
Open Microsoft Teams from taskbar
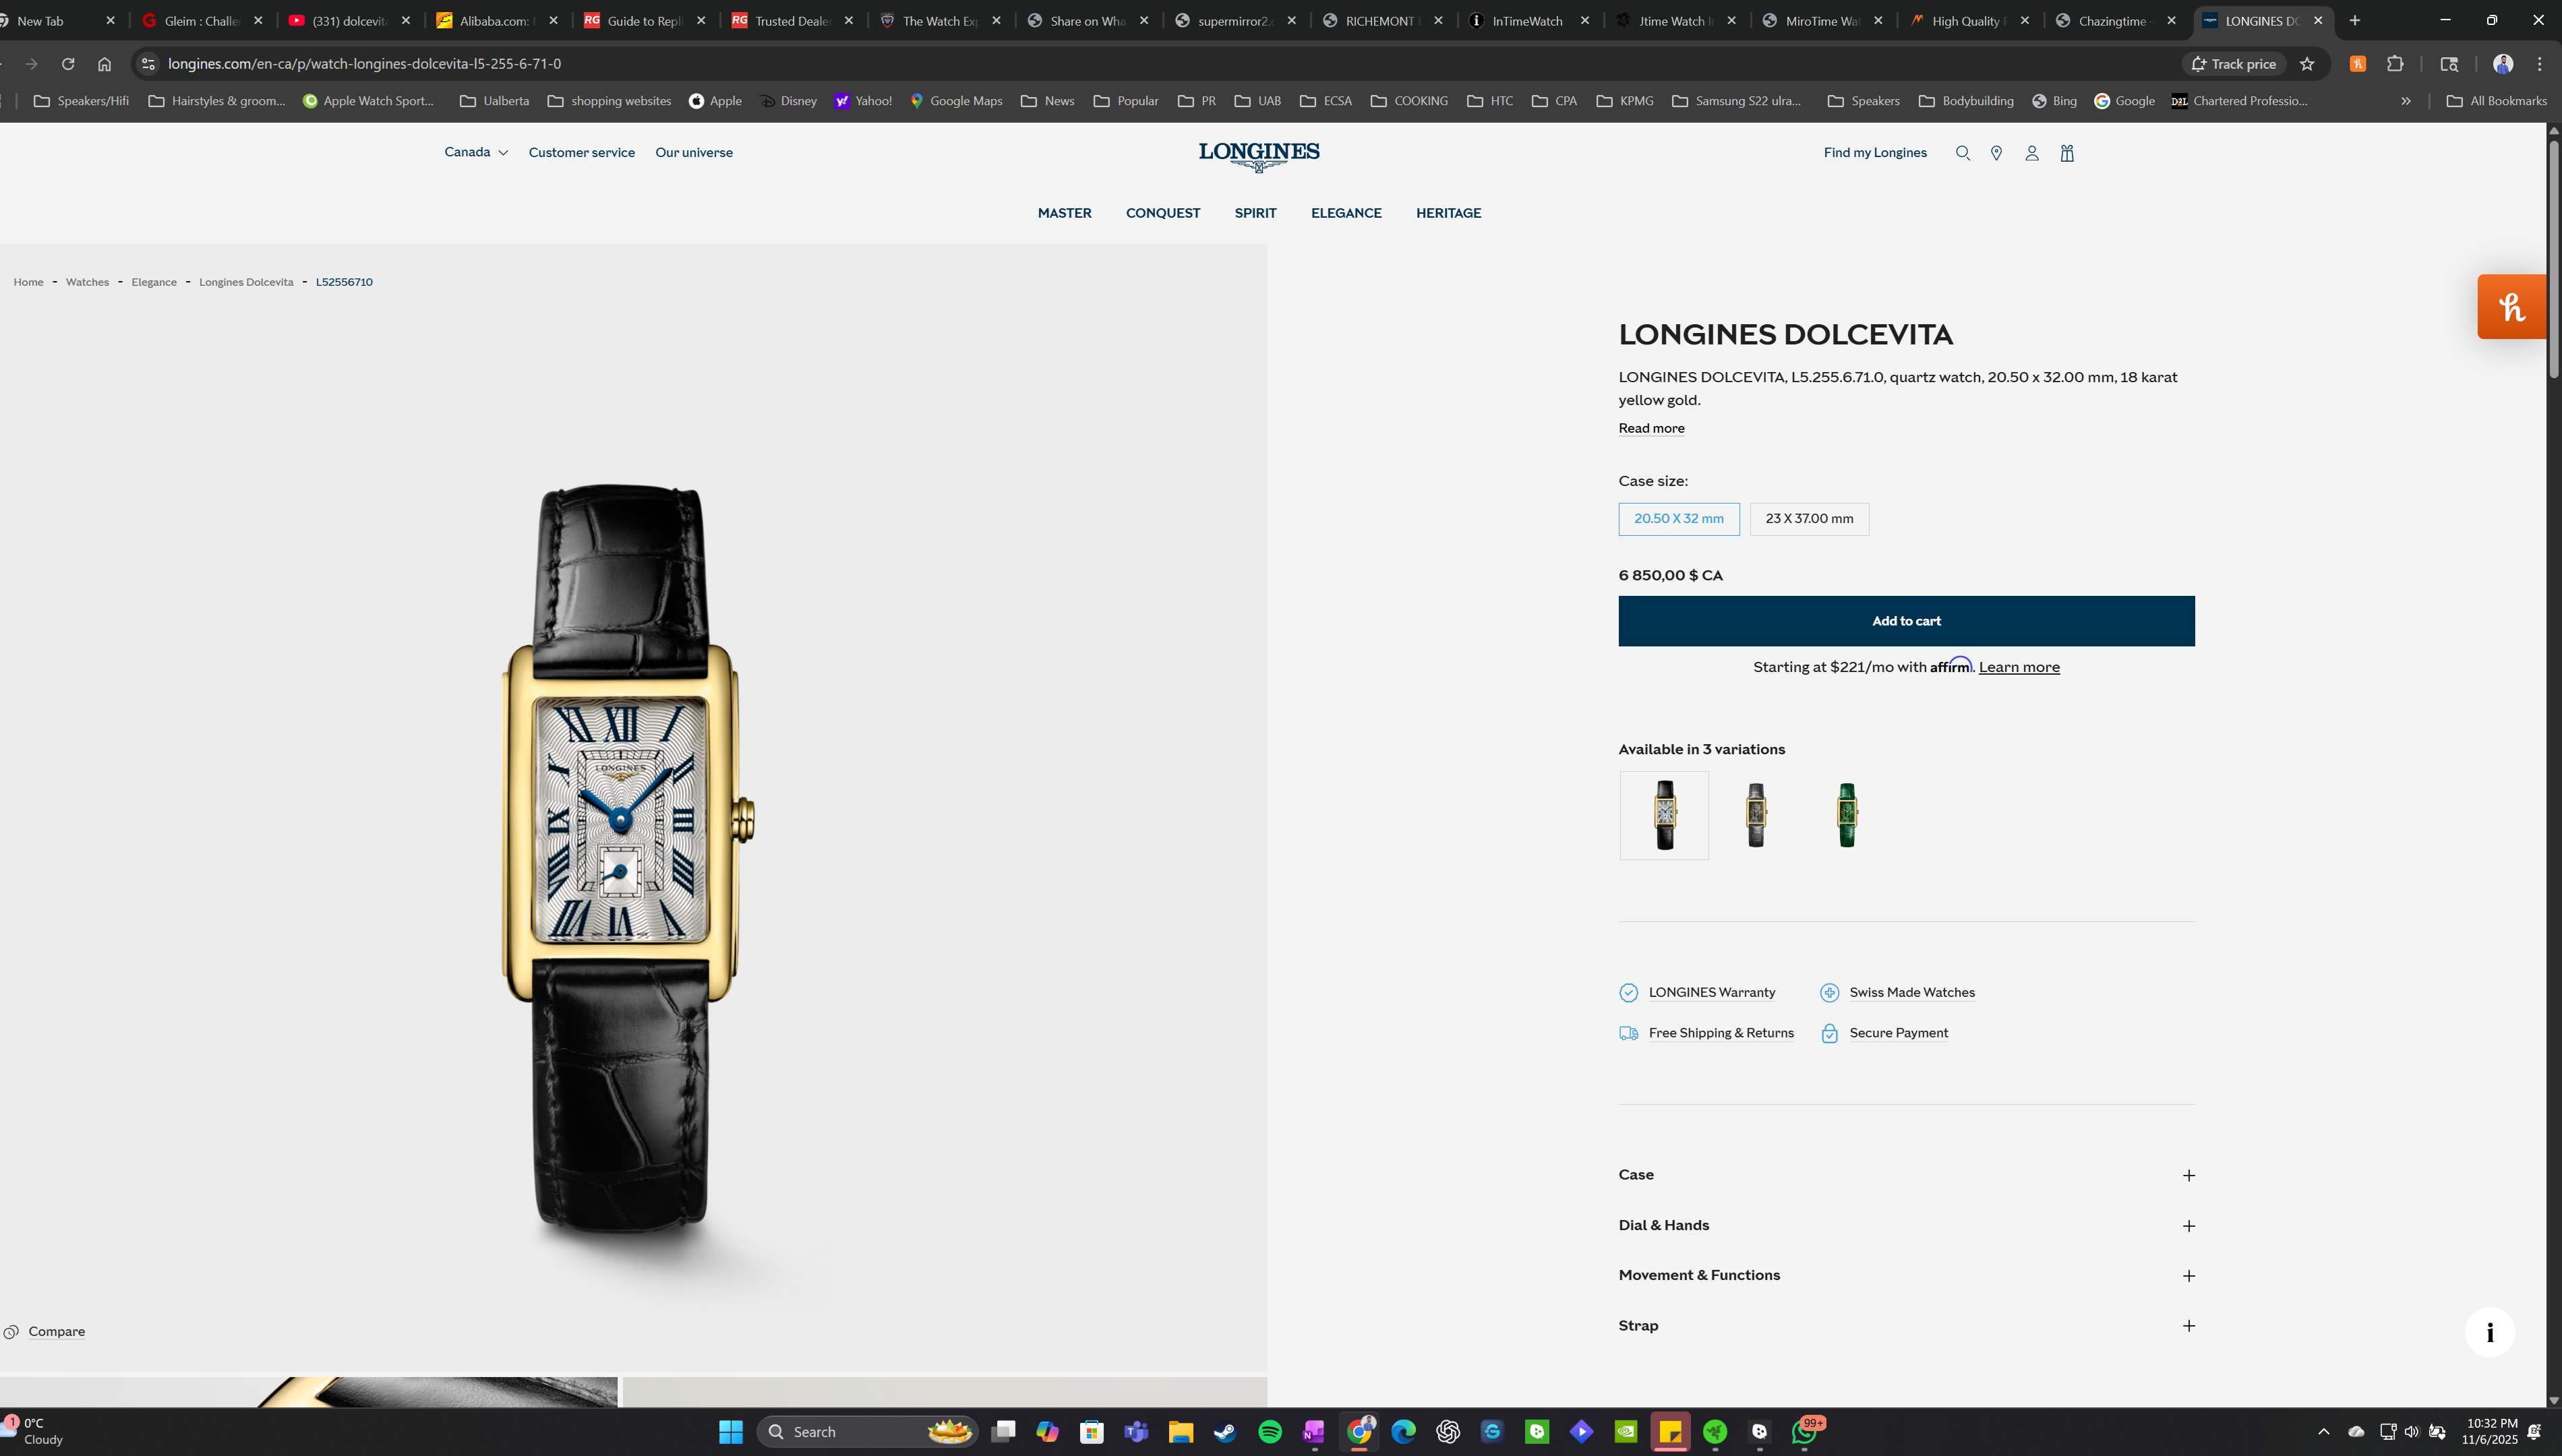[1136, 1432]
